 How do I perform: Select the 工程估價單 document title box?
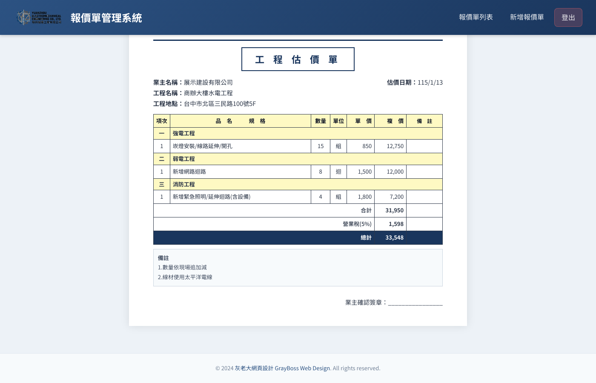click(x=298, y=59)
